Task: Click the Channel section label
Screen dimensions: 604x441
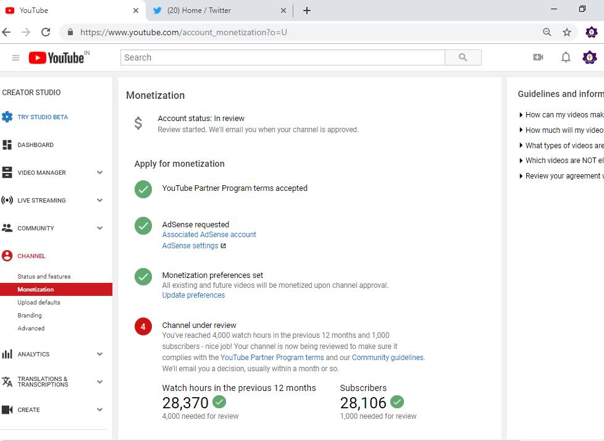Action: coord(31,256)
